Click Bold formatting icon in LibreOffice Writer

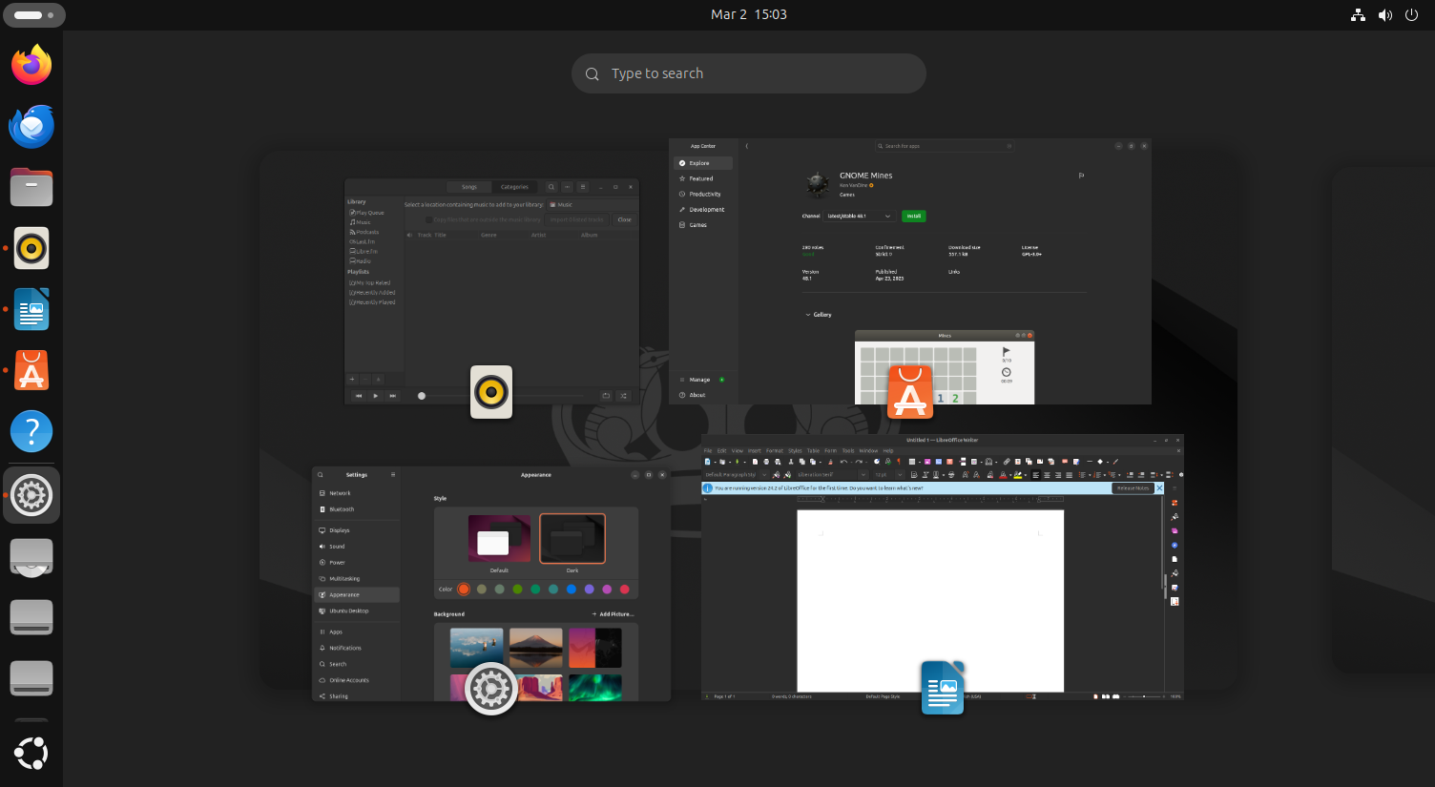pyautogui.click(x=912, y=474)
